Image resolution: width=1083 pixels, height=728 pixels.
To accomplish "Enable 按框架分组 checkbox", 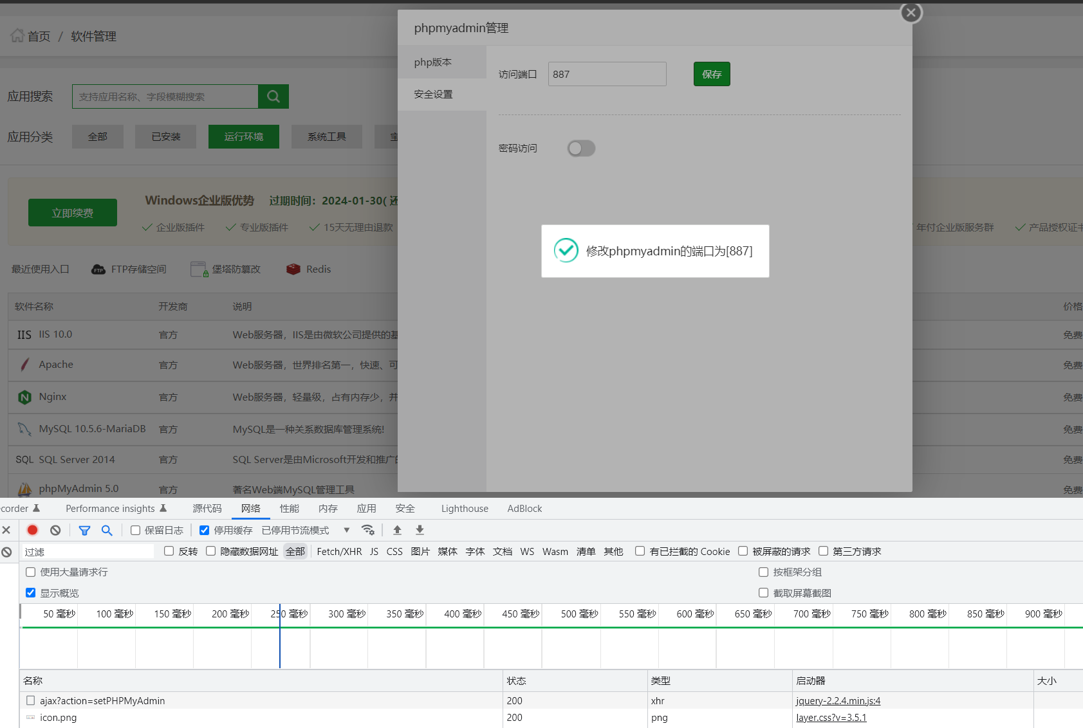I will [763, 572].
